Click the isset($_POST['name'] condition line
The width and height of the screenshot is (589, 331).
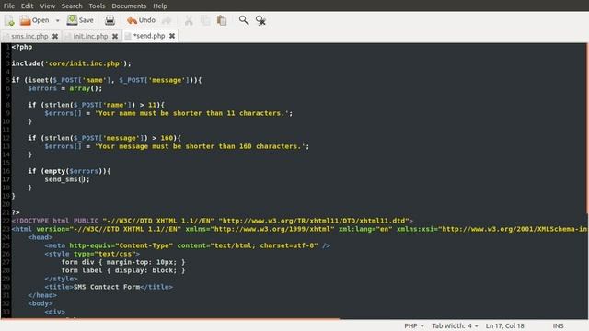(107, 80)
